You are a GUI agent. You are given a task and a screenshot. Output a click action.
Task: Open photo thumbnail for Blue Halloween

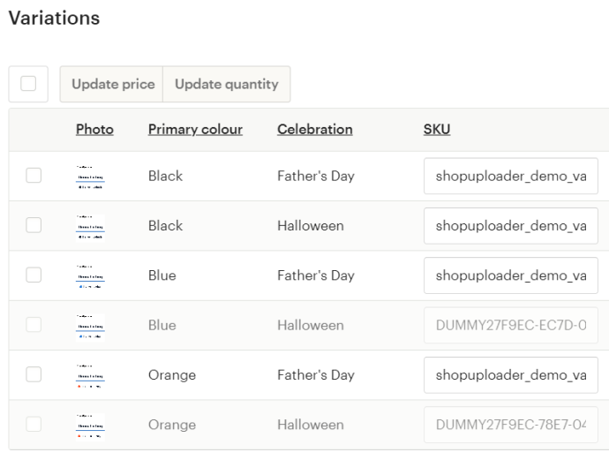90,326
